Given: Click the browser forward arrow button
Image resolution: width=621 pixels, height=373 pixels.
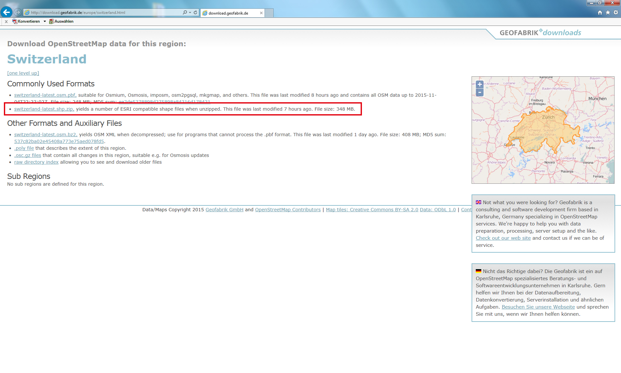Looking at the screenshot, I should coord(18,12).
